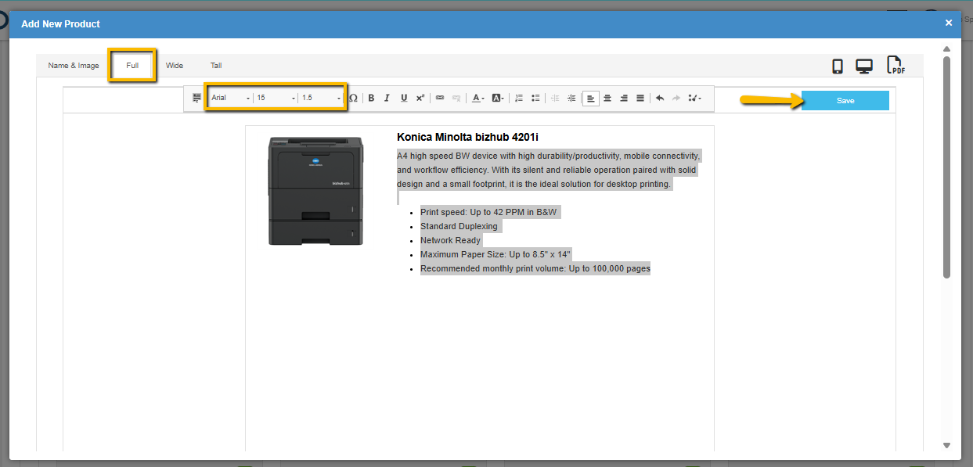973x467 pixels.
Task: Undo the last edit
Action: coord(660,98)
